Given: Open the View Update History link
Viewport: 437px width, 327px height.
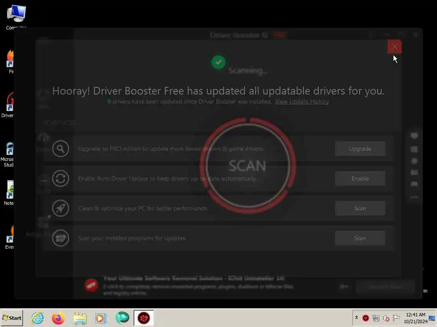Looking at the screenshot, I should [x=302, y=101].
